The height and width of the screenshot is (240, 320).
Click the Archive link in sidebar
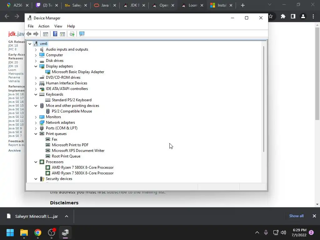(14, 150)
